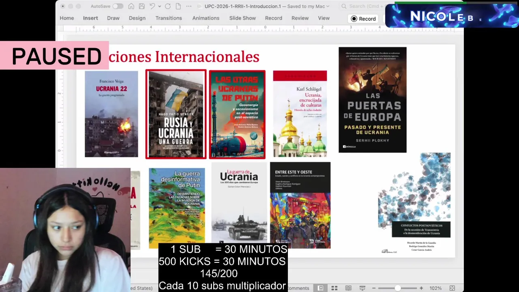Select the Las Otras Ucranias de Putin cover
519x292 pixels.
click(x=237, y=114)
